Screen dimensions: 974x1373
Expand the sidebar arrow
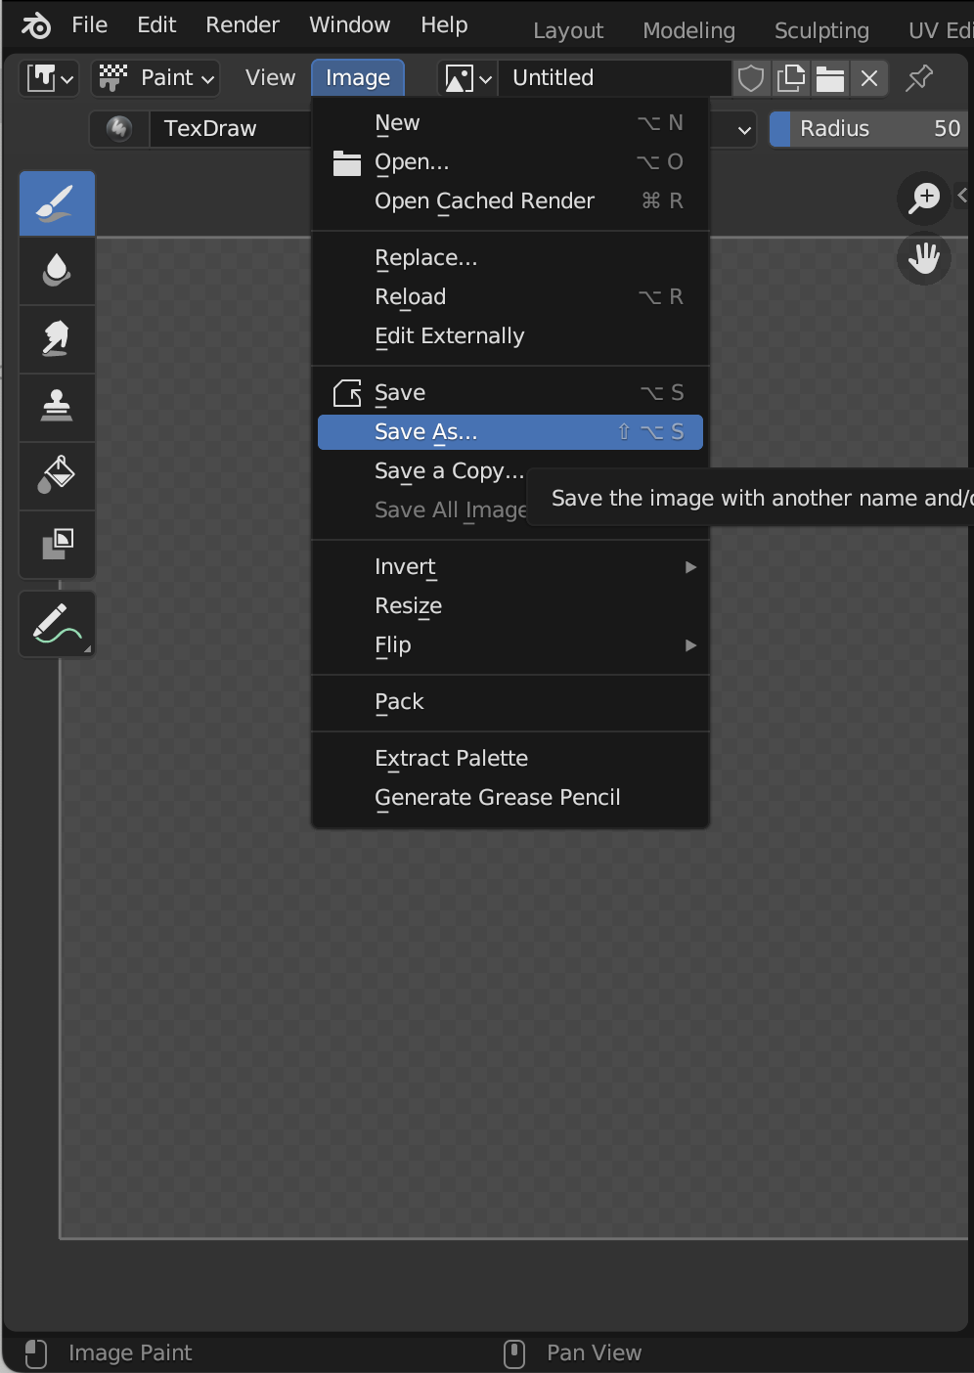963,196
